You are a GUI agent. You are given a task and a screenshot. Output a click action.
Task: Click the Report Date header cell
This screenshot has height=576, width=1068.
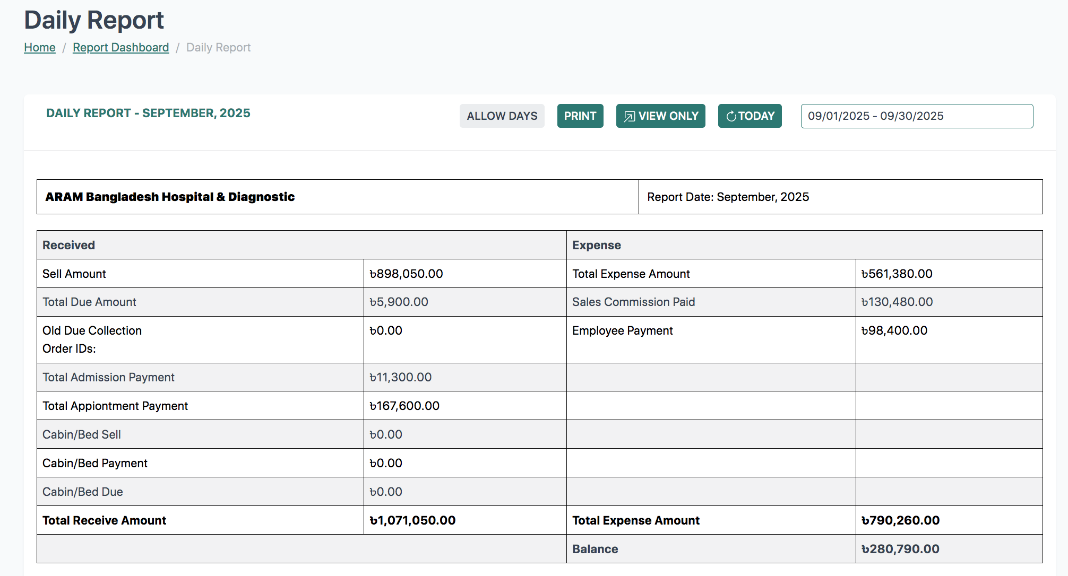tap(728, 197)
